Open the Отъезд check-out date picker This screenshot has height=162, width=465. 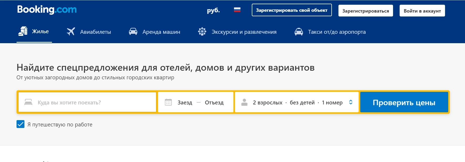click(214, 103)
